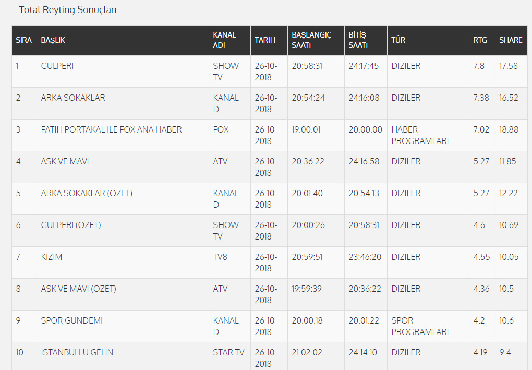Click the BAŞLANGIÇ SAATİ column header
Viewport: 532px width, 370px height.
point(311,40)
